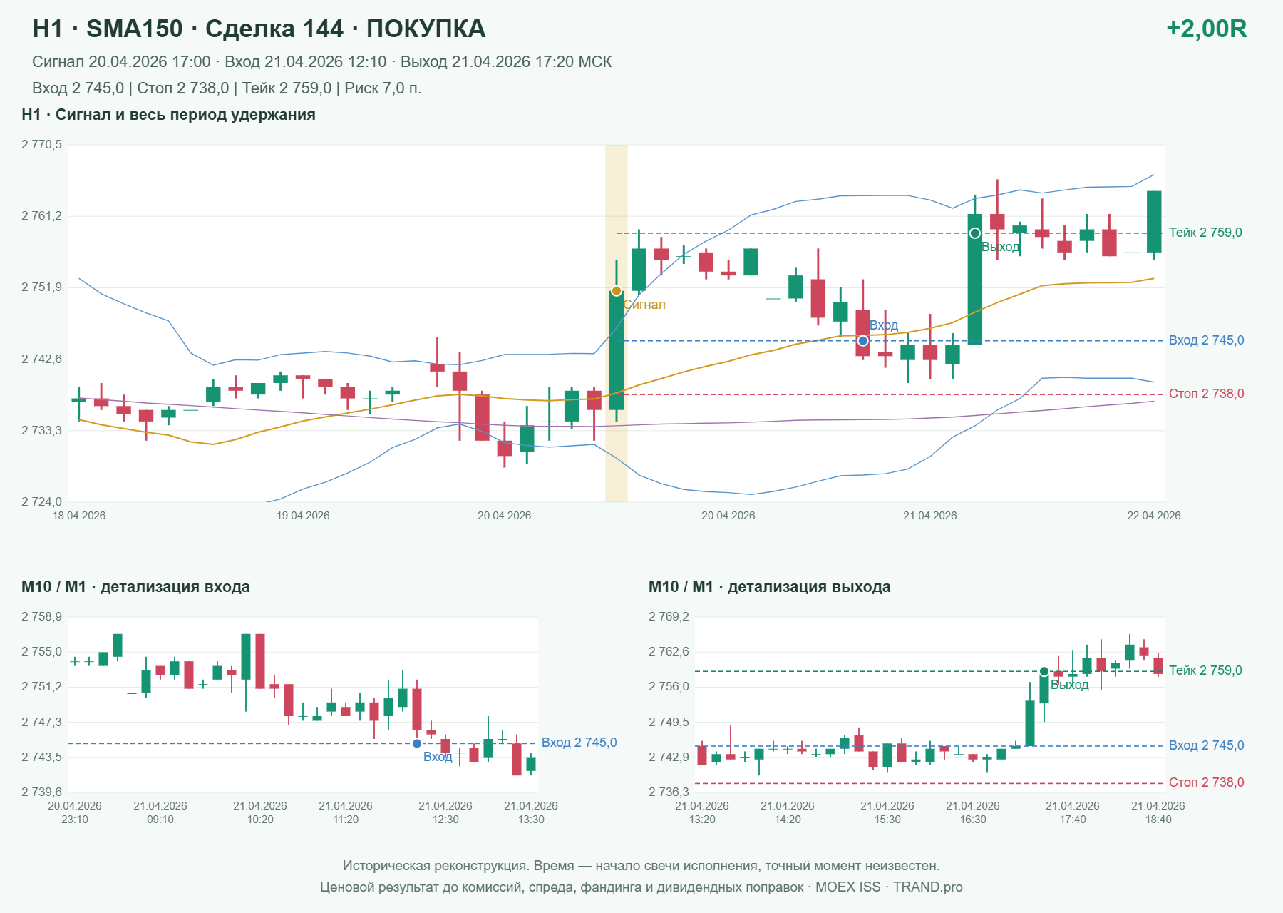
Task: Click the heading H1 · Сигнал и весь период удержания
Action: (x=168, y=115)
